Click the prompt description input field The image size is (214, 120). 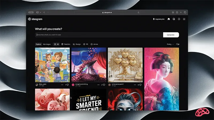tap(99, 35)
